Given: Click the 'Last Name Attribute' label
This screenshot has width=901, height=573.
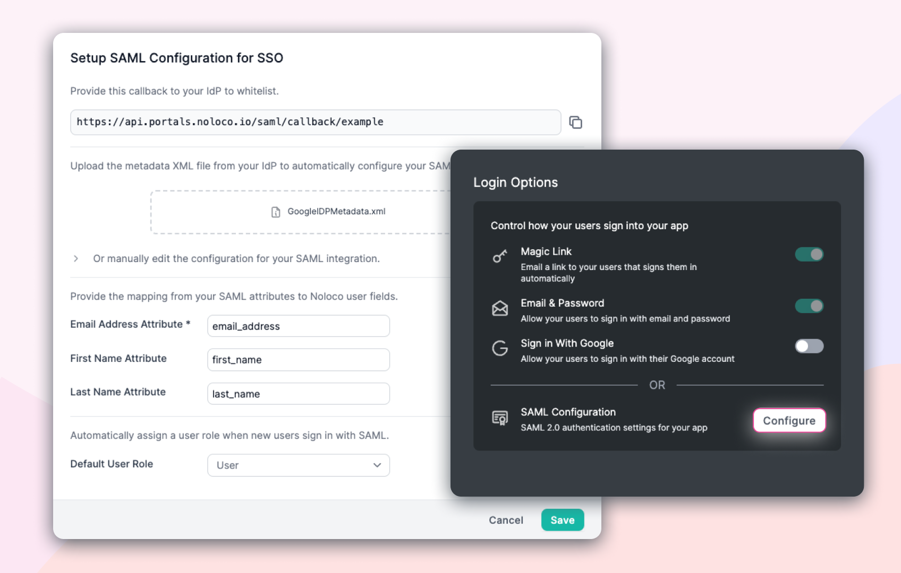Looking at the screenshot, I should (118, 392).
